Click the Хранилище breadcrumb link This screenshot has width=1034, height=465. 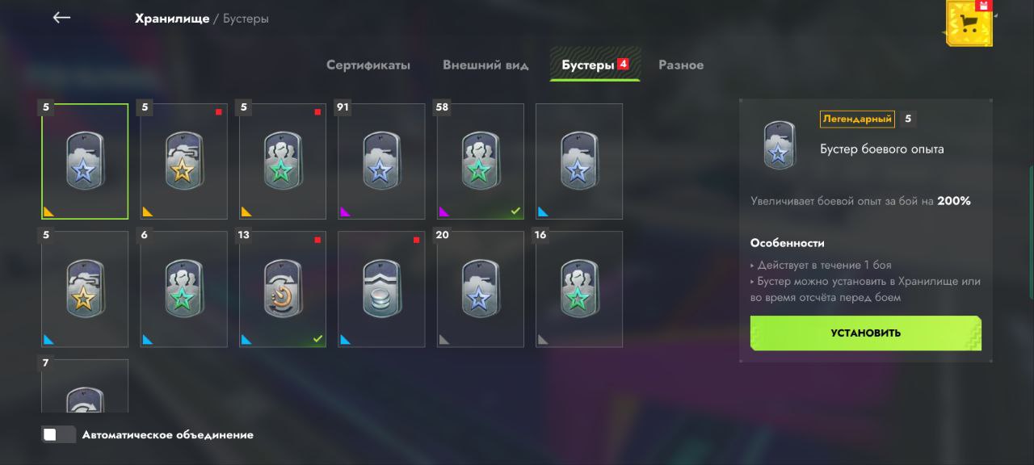point(172,18)
